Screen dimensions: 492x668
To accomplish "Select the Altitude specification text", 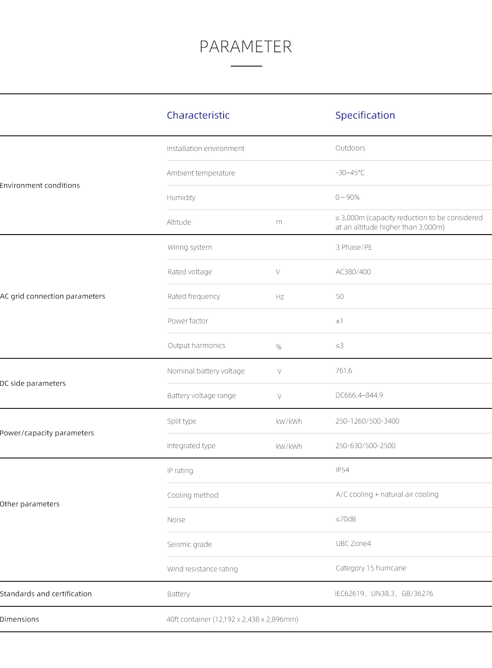I will pos(408,223).
